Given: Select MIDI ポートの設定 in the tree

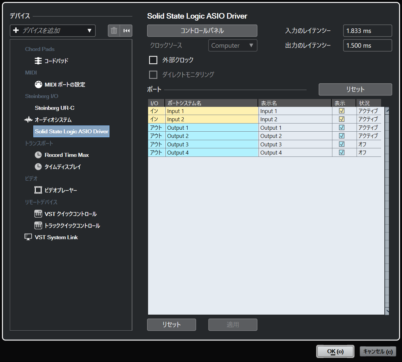Looking at the screenshot, I should 65,84.
